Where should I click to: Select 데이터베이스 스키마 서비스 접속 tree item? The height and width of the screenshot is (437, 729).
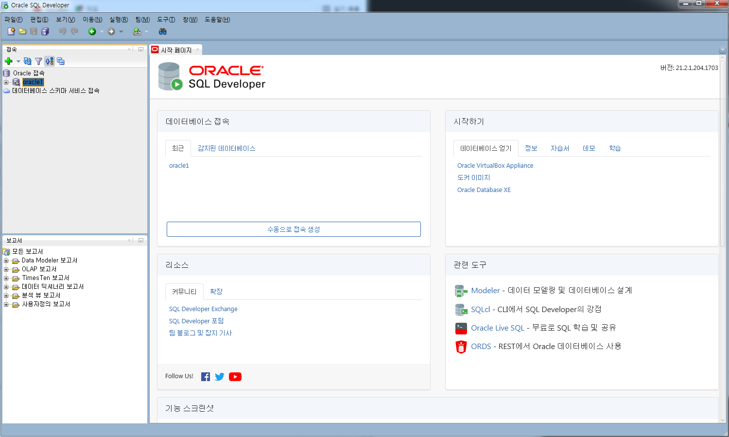[x=55, y=91]
